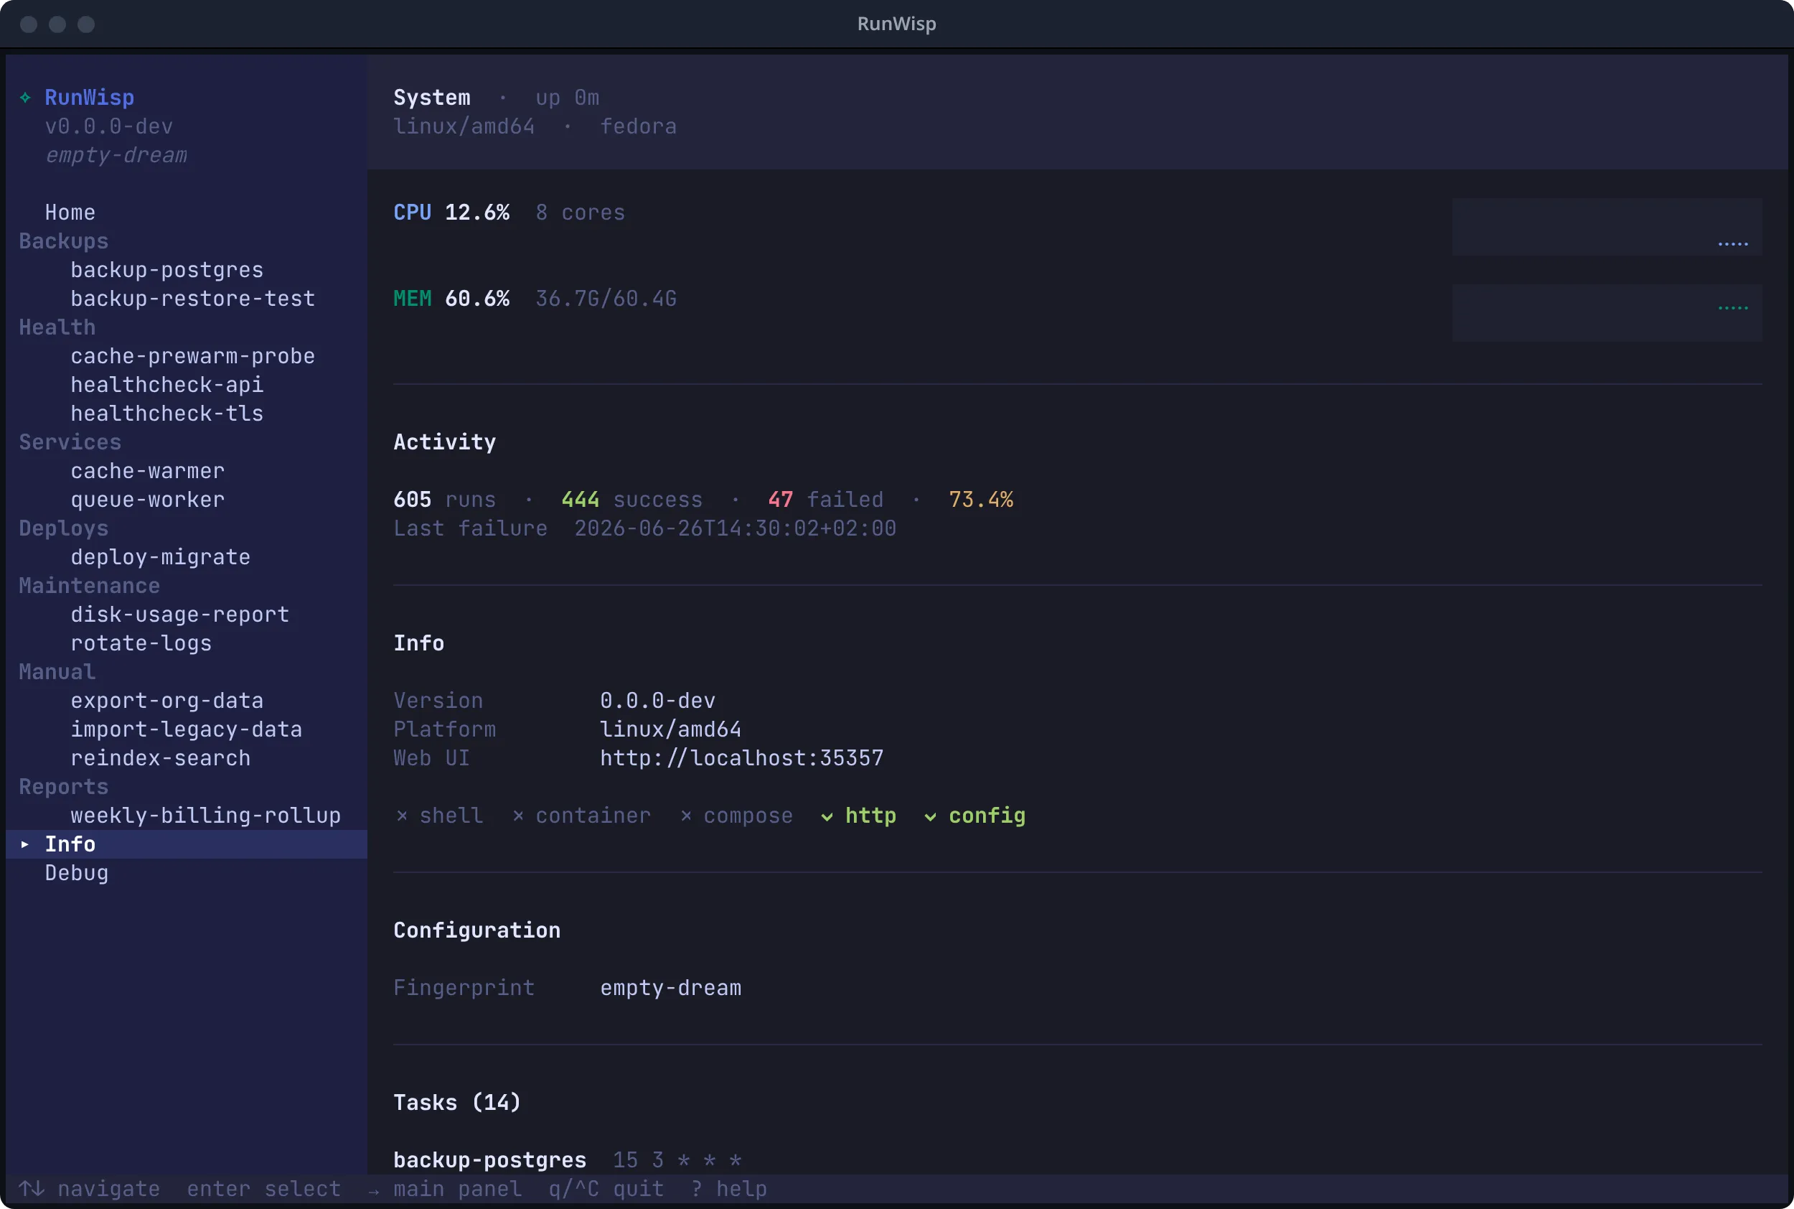Viewport: 1794px width, 1209px height.
Task: Click the Deploys group header
Action: tap(64, 528)
